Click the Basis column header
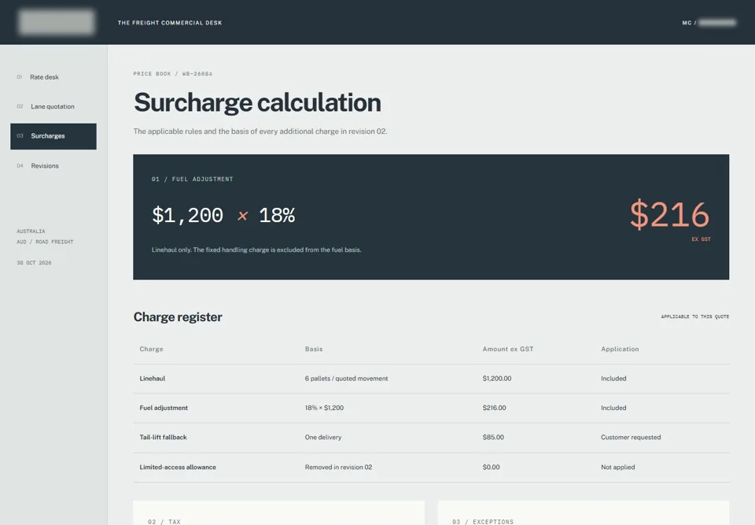Screen dimensions: 755x525 [314, 349]
